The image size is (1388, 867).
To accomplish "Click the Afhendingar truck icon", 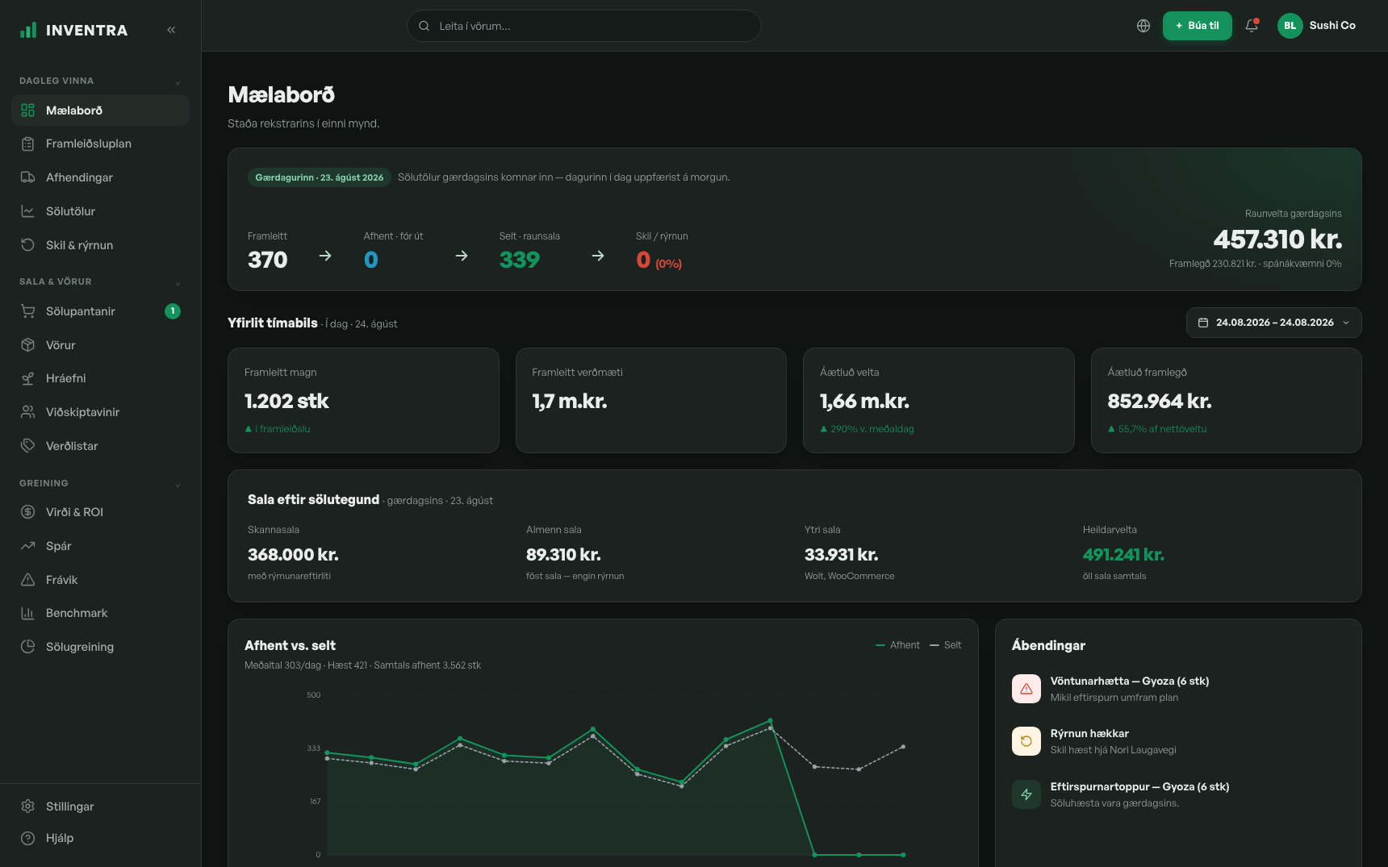I will [x=27, y=177].
